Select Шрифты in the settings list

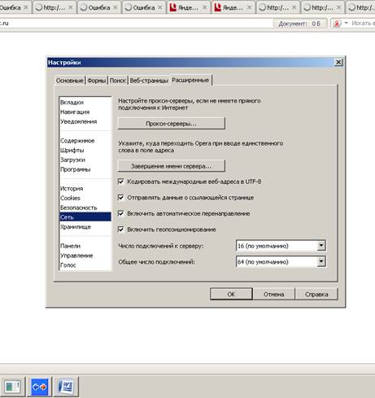coord(85,150)
